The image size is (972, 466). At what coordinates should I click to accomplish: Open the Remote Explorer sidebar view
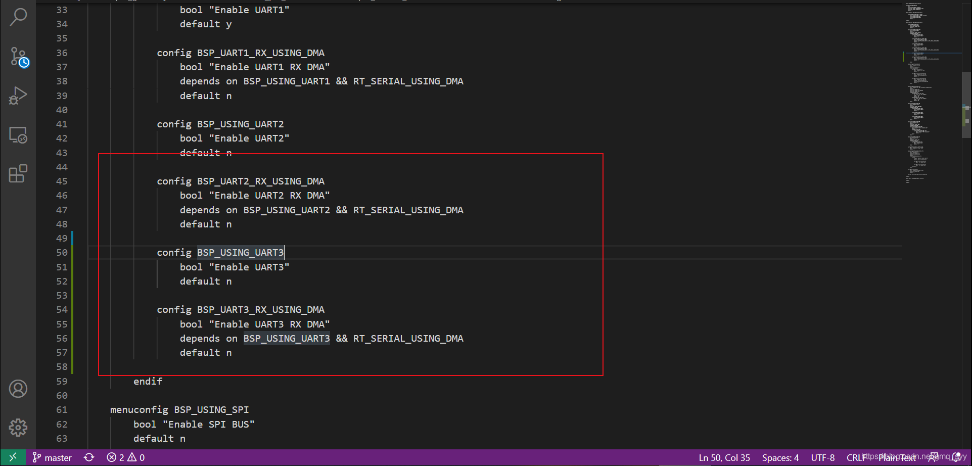point(19,135)
